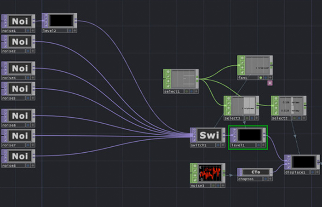322x207 pixels.
Task: Click the diagonal-arrow flag on fan1 node
Action: click(242, 63)
